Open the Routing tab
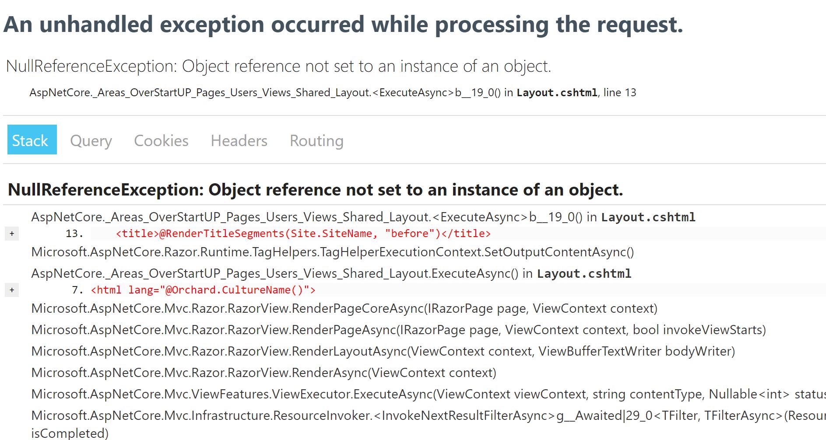Viewport: 826px width, 440px height. (316, 140)
